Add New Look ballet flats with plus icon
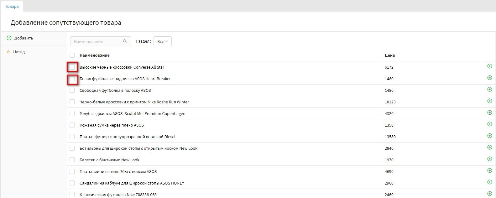This screenshot has width=496, height=198. click(x=489, y=159)
